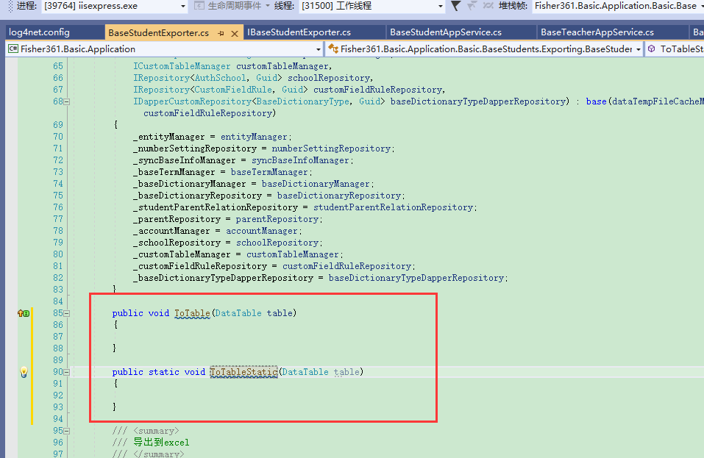Switch to BaseStudentAppService.cs tab

click(460, 32)
